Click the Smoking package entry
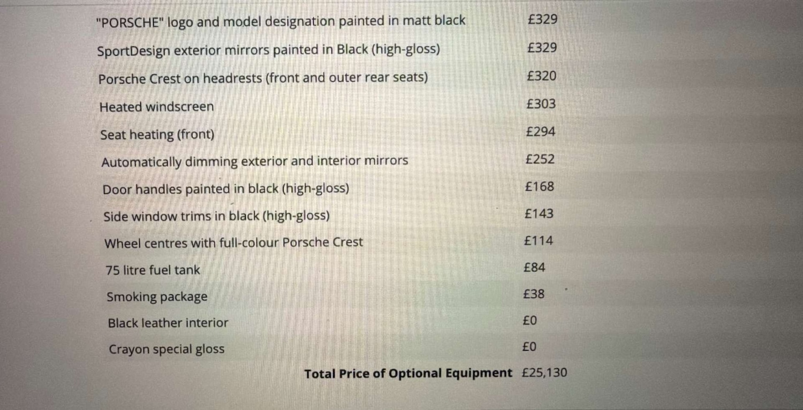Screen dimensions: 803x410 [157, 297]
